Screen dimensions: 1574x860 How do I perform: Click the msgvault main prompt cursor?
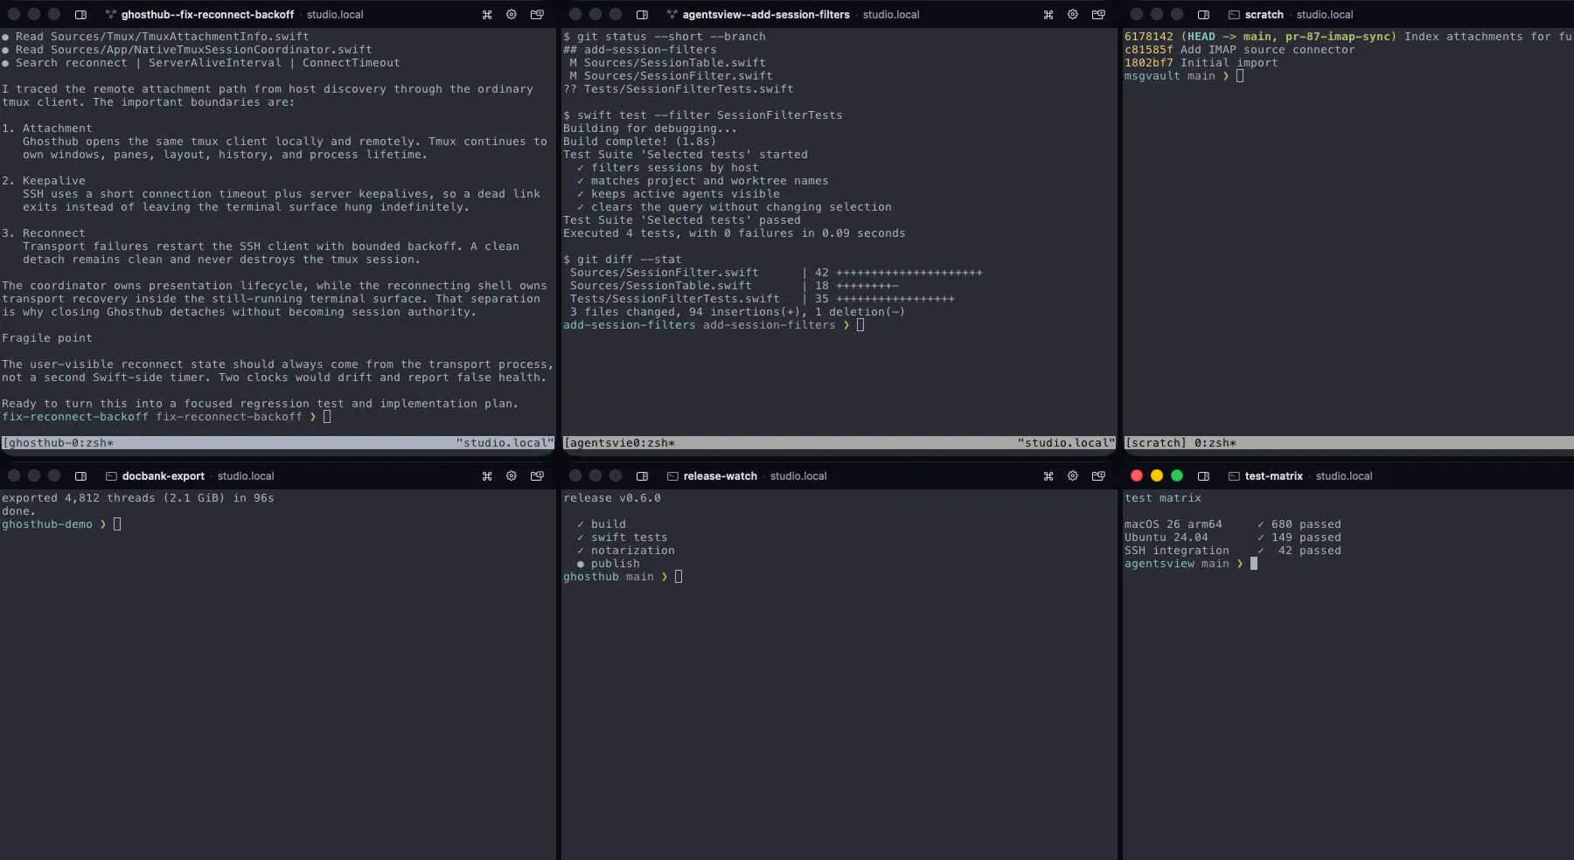tap(1240, 76)
